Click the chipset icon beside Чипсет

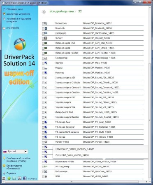pos(46,38)
